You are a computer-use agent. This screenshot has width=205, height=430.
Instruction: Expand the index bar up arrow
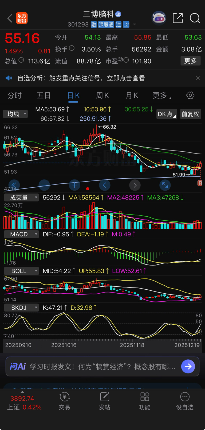pos(22,392)
